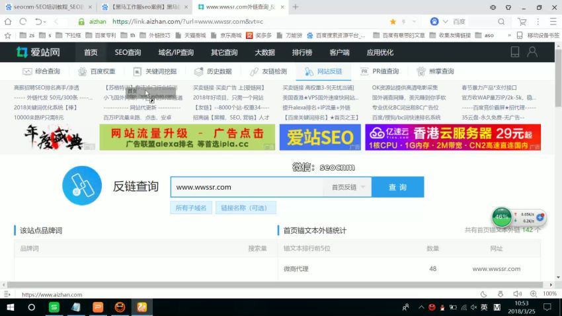Viewport: 562px width, 316px height.
Task: Select the 熊掌查询 sub-tab
Action: pos(436,71)
